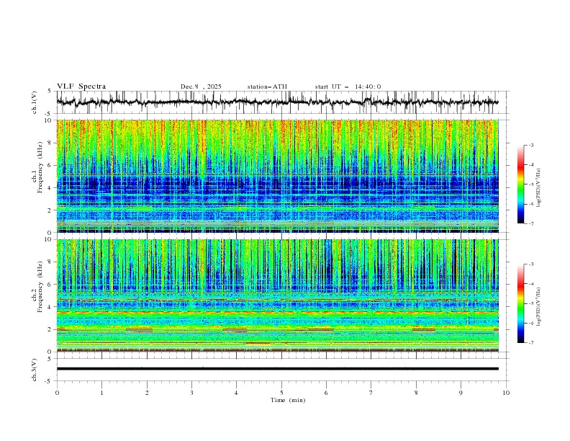Click time axis tick label '8'
The height and width of the screenshot is (441, 570).
pyautogui.click(x=416, y=393)
